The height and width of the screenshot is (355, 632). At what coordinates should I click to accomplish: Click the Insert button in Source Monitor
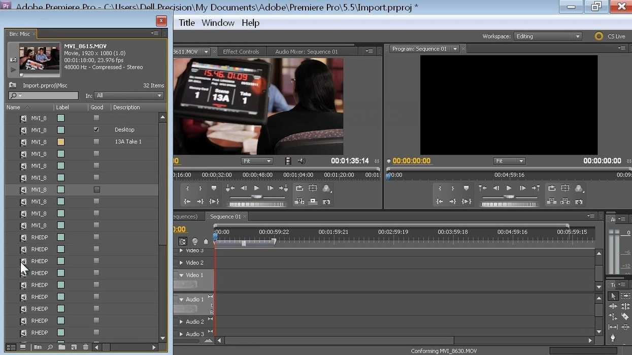[x=300, y=201]
